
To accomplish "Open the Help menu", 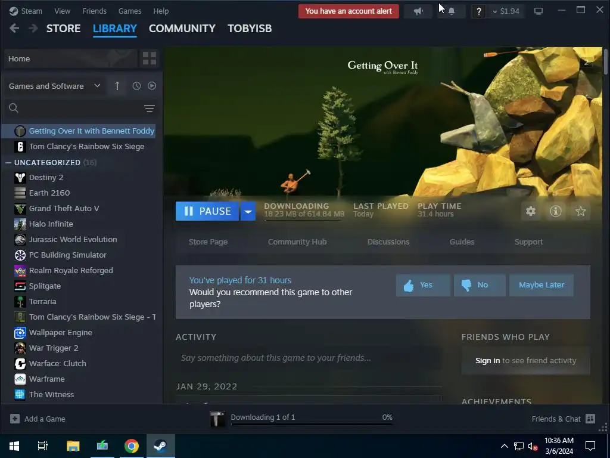I will (x=161, y=11).
